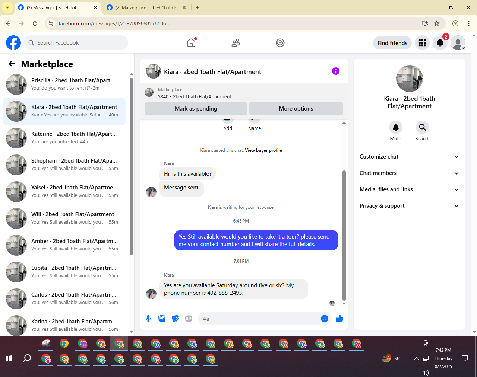Open the emoji picker
This screenshot has width=477, height=377.
[x=325, y=319]
